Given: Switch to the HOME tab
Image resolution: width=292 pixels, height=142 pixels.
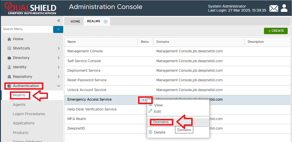Looking at the screenshot, I should (75, 21).
